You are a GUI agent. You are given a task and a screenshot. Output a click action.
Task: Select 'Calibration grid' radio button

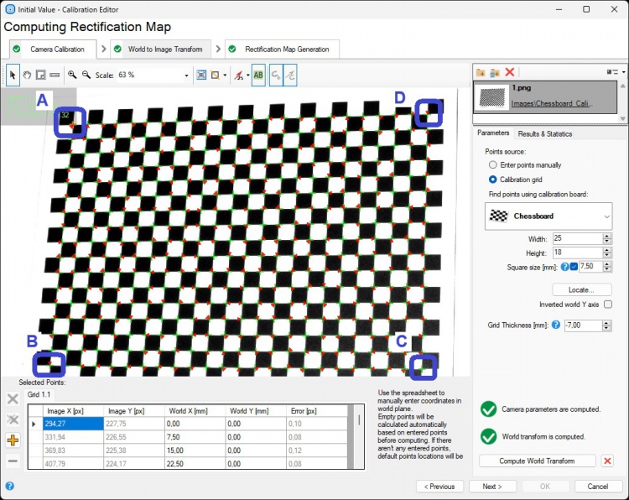pos(492,180)
